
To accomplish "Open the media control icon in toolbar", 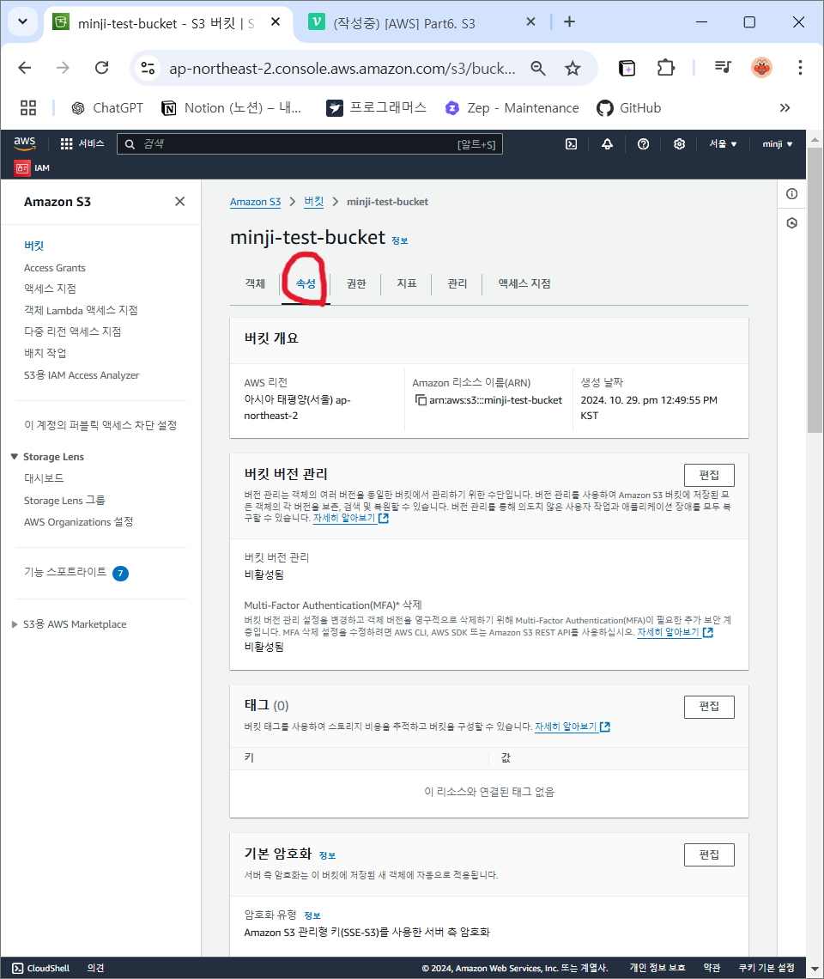I will pyautogui.click(x=723, y=67).
